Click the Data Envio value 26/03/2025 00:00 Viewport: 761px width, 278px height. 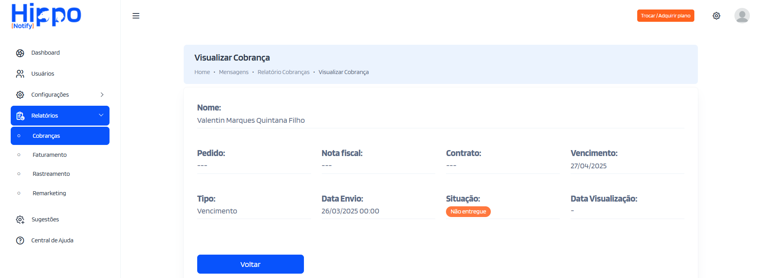click(x=350, y=211)
